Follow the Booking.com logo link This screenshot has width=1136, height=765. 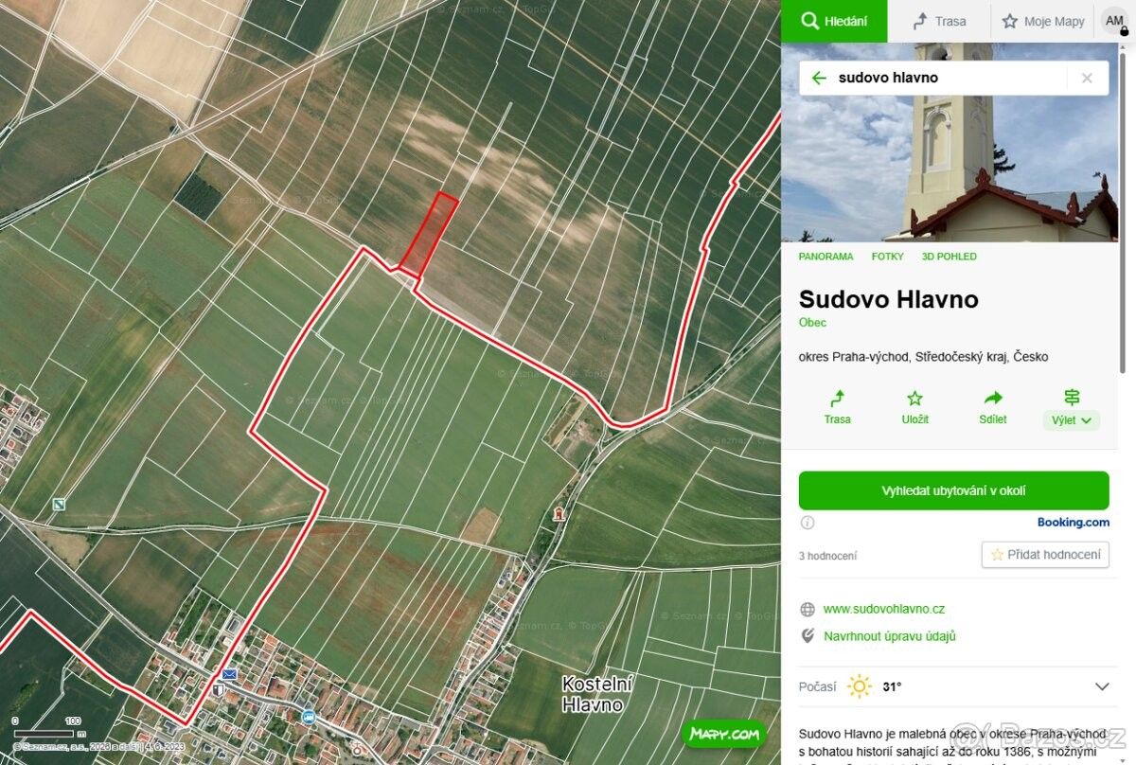click(1073, 523)
